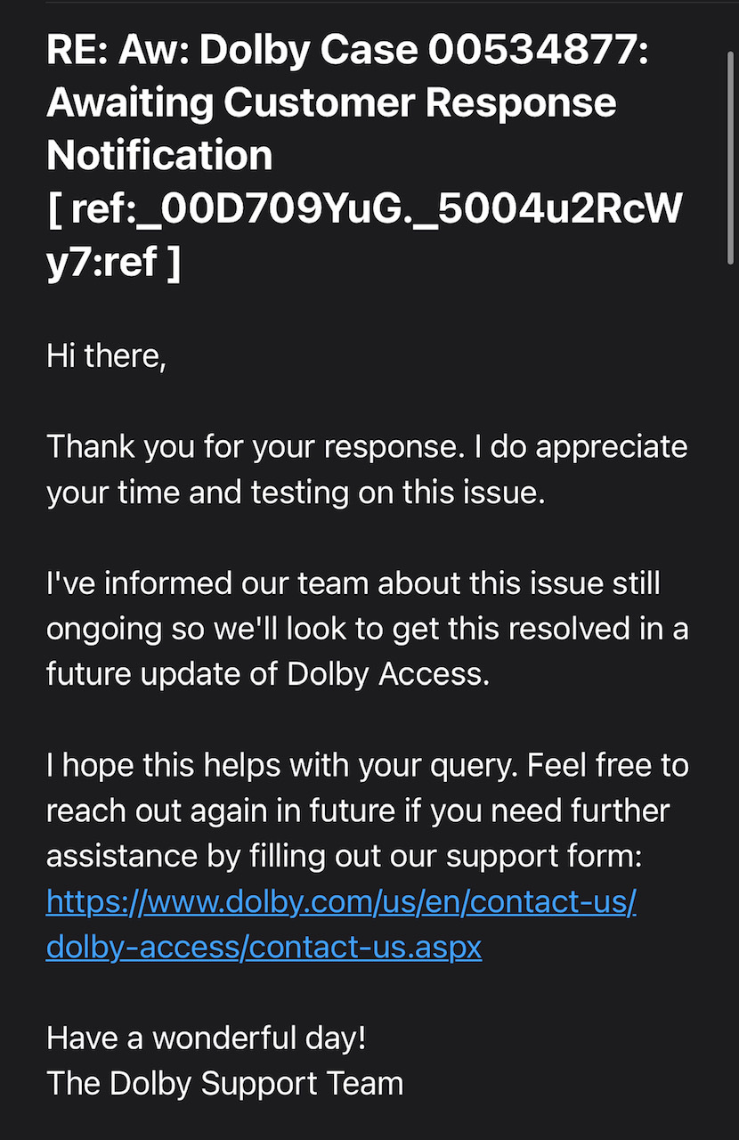Click the "Have a wonderful day!" line
The image size is (739, 1140).
pyautogui.click(x=206, y=1038)
